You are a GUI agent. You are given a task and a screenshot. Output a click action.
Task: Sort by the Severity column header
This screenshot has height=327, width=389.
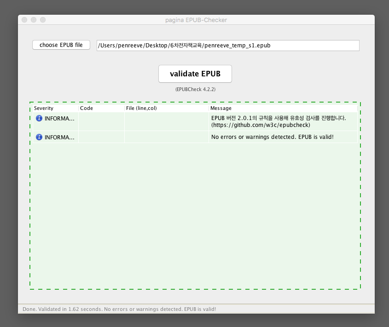coord(56,108)
